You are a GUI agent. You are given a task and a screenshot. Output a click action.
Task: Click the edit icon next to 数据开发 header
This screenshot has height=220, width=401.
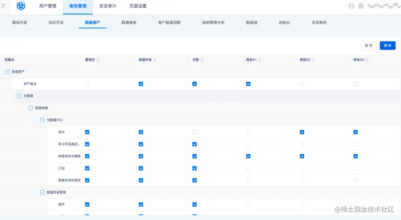tap(155, 60)
